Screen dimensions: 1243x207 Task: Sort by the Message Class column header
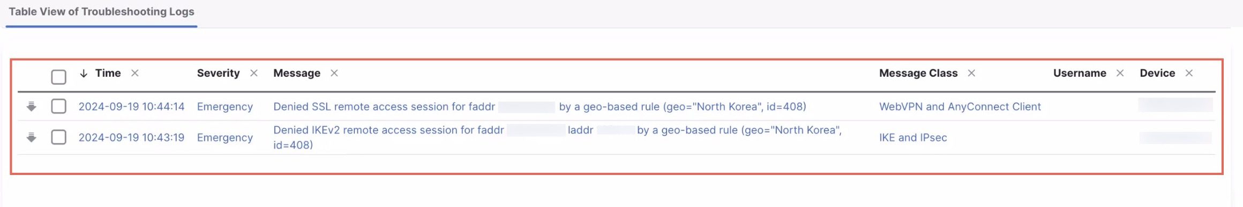coord(918,73)
